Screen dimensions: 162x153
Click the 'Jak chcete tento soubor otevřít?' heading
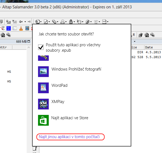tap(66, 34)
